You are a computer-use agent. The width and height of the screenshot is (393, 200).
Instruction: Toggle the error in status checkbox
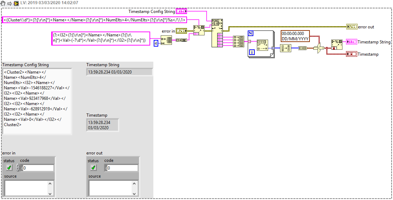click(9, 168)
